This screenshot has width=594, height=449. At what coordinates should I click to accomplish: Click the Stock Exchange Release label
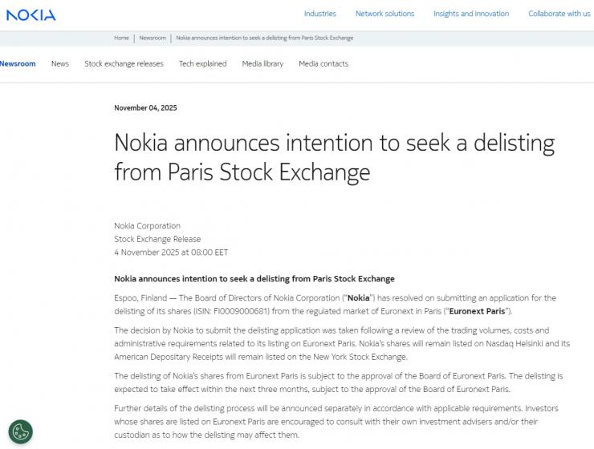157,239
